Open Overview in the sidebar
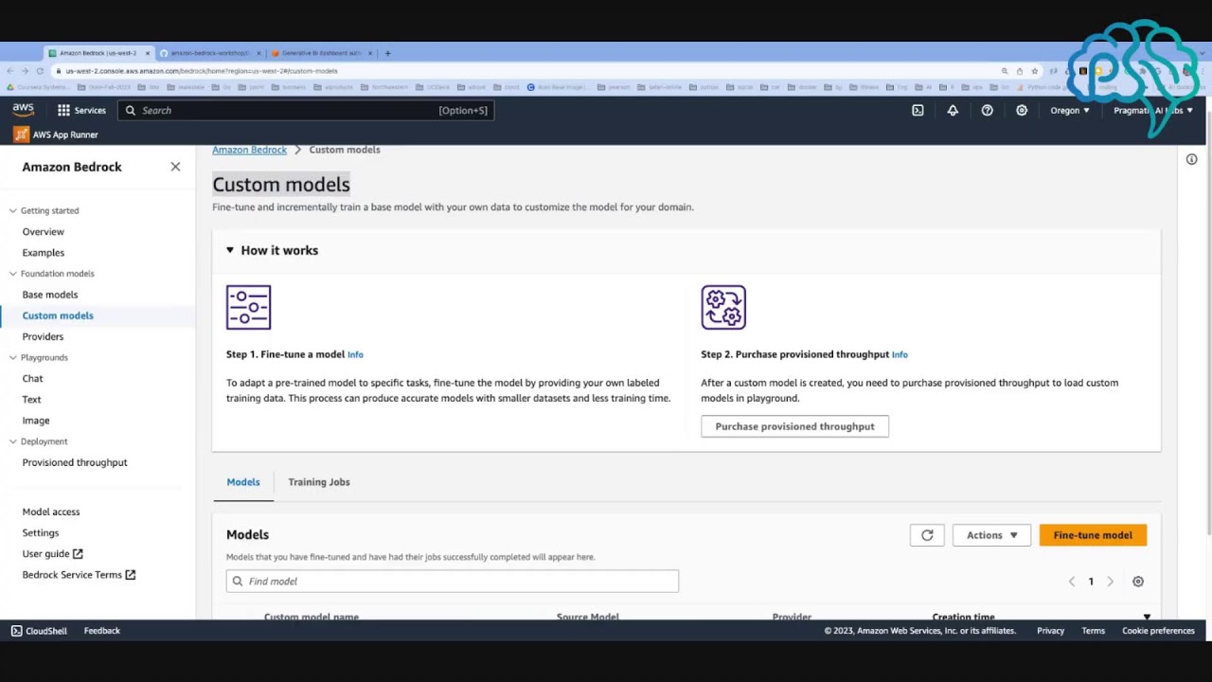Screen dimensions: 1212x682 (x=44, y=232)
